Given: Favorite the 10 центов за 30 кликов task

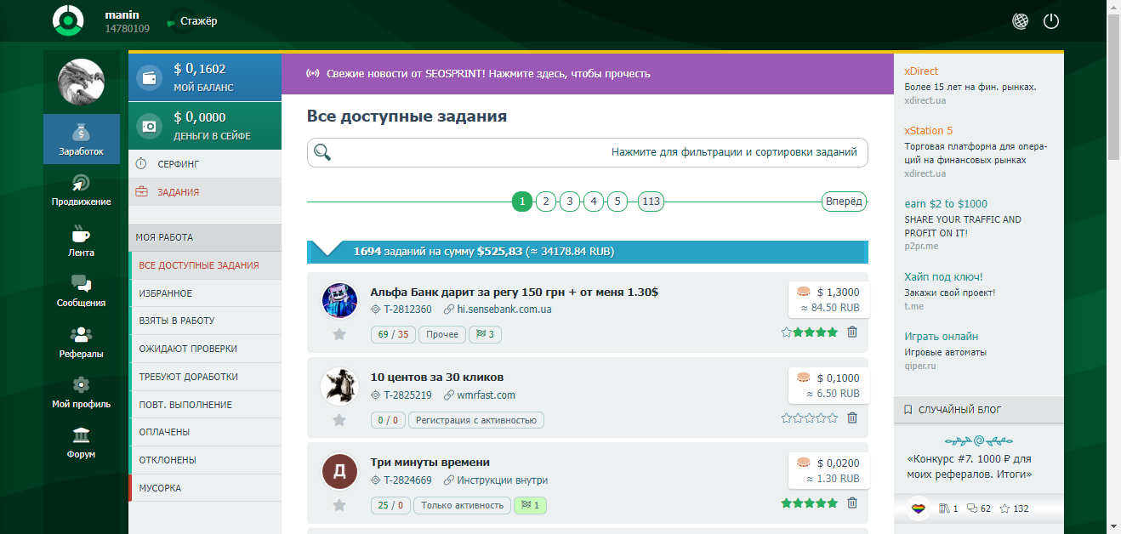Looking at the screenshot, I should (339, 419).
